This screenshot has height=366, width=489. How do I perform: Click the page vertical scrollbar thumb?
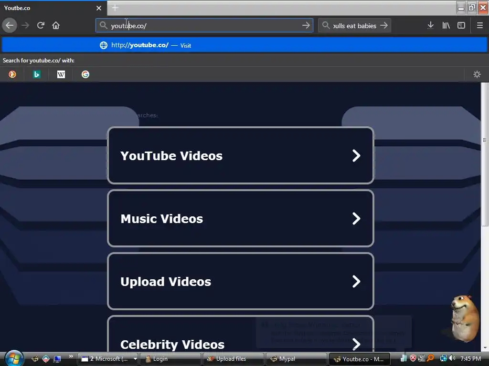(485, 155)
